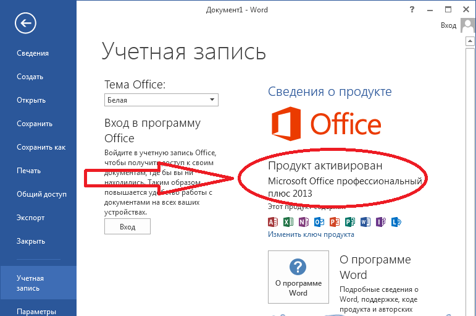Click the Lync app icon
The height and width of the screenshot is (316, 476).
click(x=396, y=222)
